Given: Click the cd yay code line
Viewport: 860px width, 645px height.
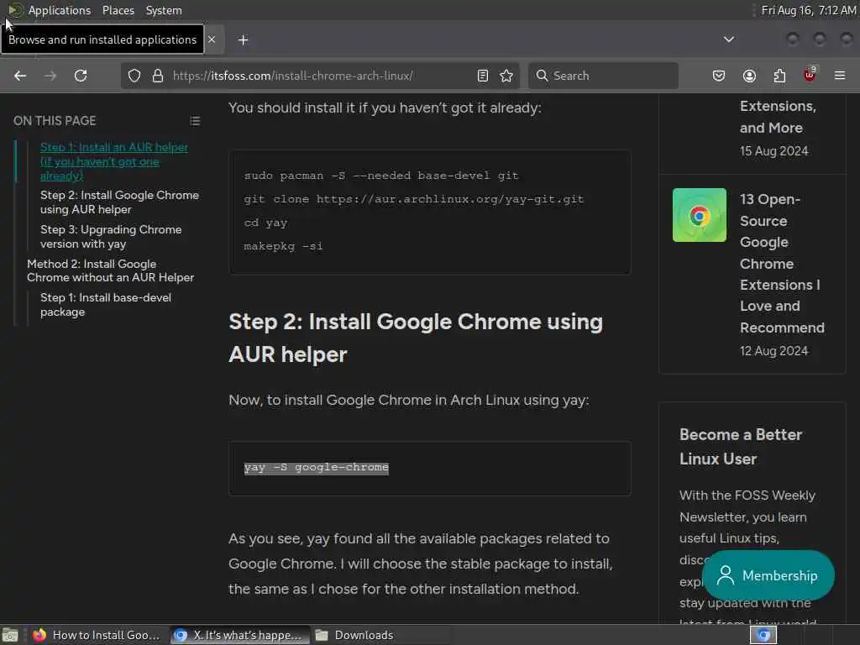Looking at the screenshot, I should 265,223.
